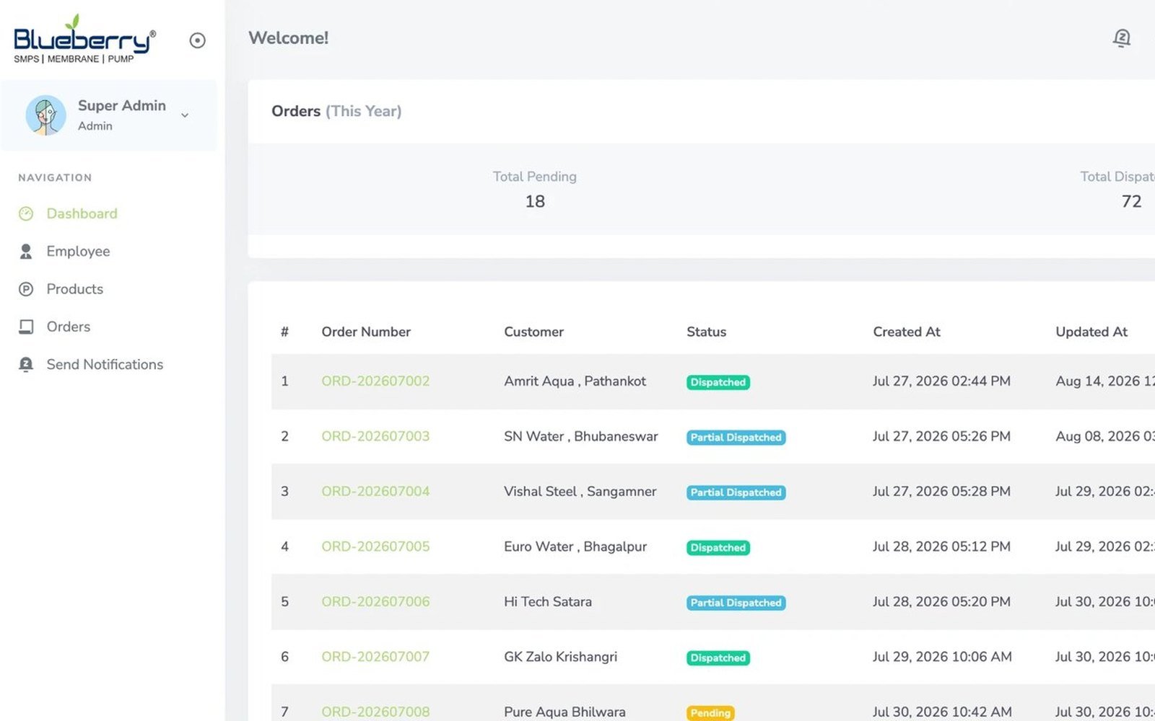Toggle the sidebar collapse circle icon
This screenshot has height=721, width=1155.
tap(197, 40)
